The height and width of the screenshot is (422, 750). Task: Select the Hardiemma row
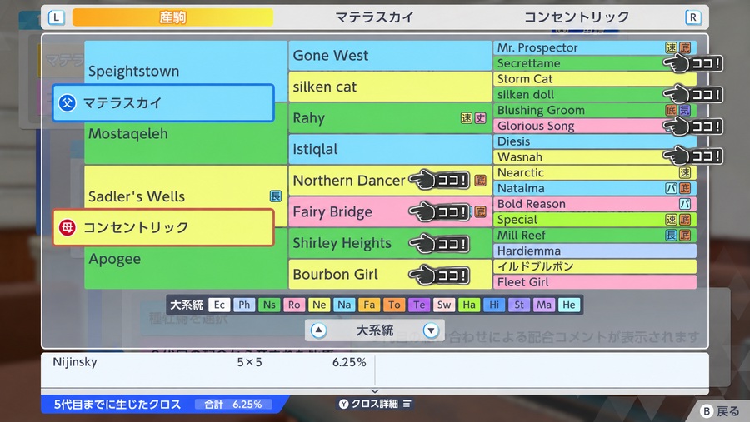[x=594, y=251]
